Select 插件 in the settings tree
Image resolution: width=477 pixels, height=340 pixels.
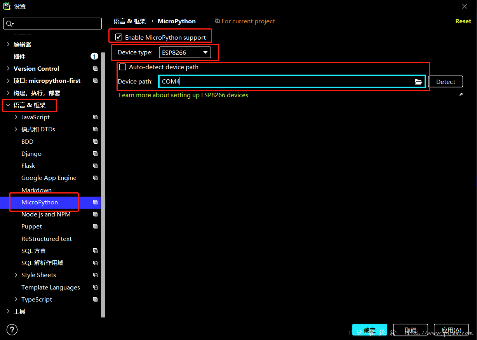click(19, 56)
